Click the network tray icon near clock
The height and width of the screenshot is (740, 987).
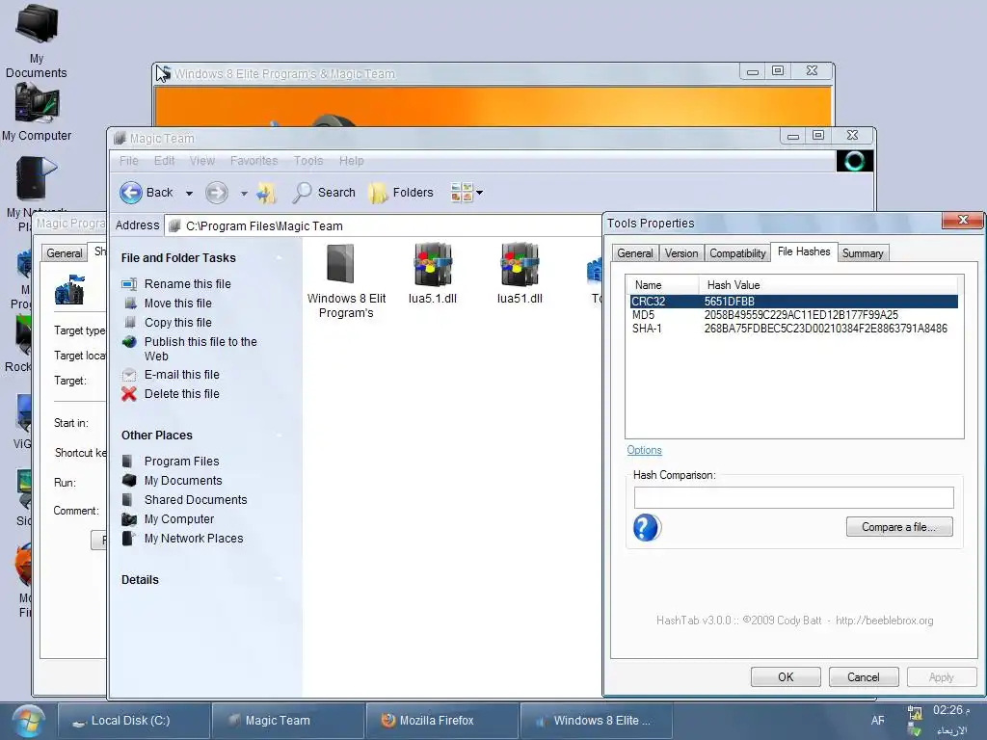point(915,712)
